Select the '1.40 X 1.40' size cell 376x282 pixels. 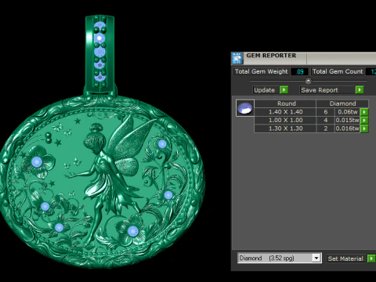[x=285, y=112]
